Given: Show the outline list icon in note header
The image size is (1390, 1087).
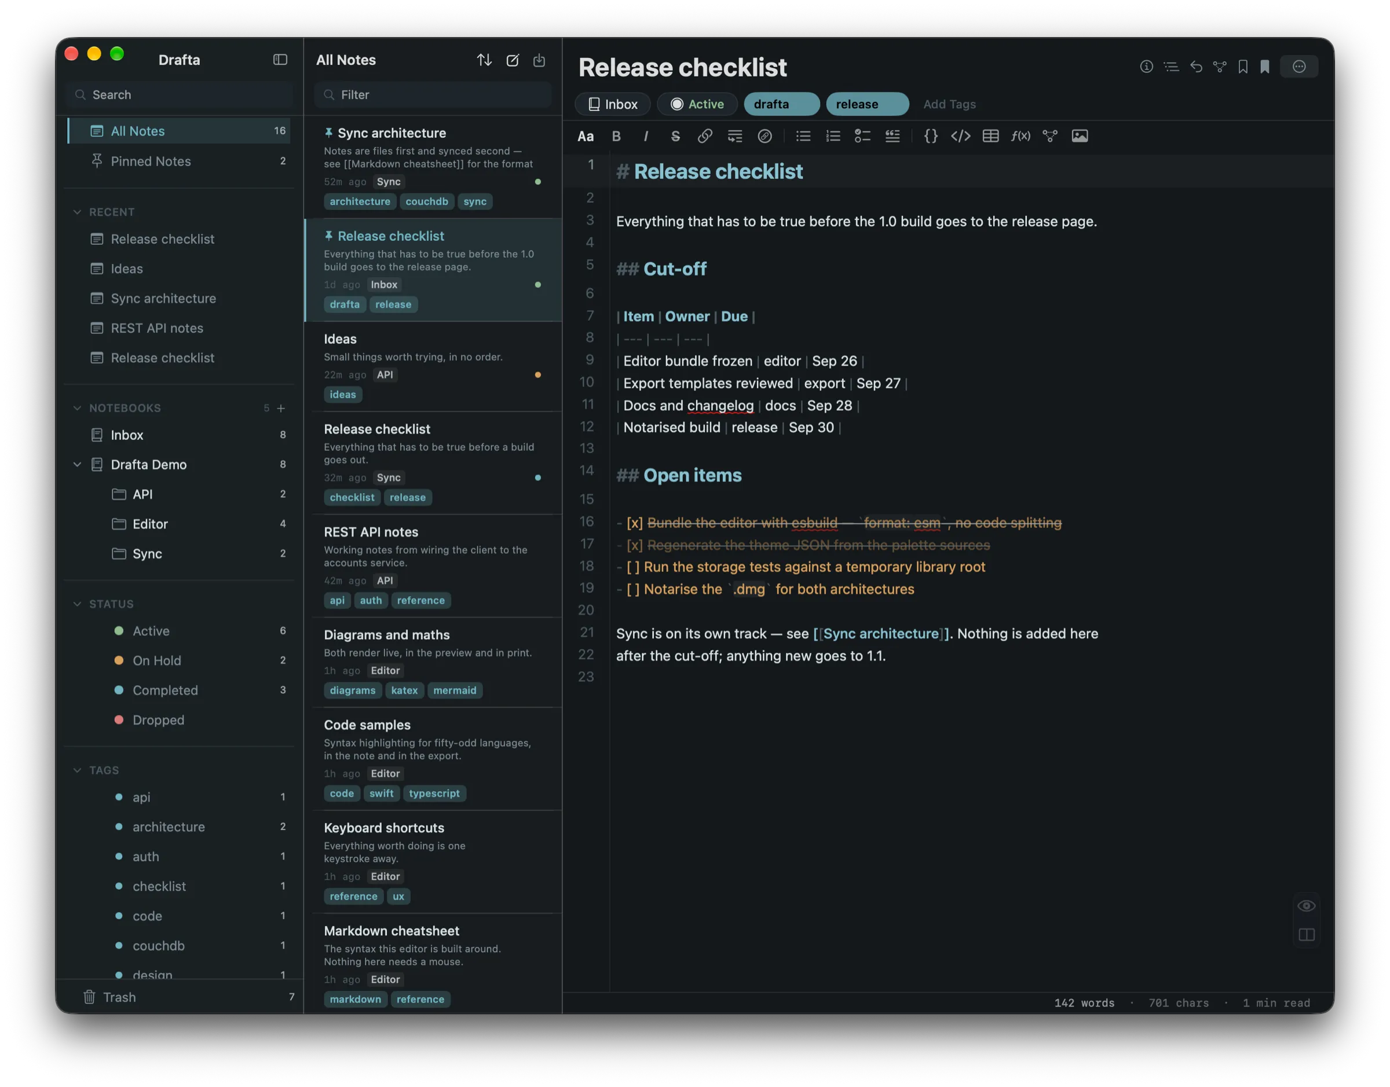Looking at the screenshot, I should pos(1171,67).
